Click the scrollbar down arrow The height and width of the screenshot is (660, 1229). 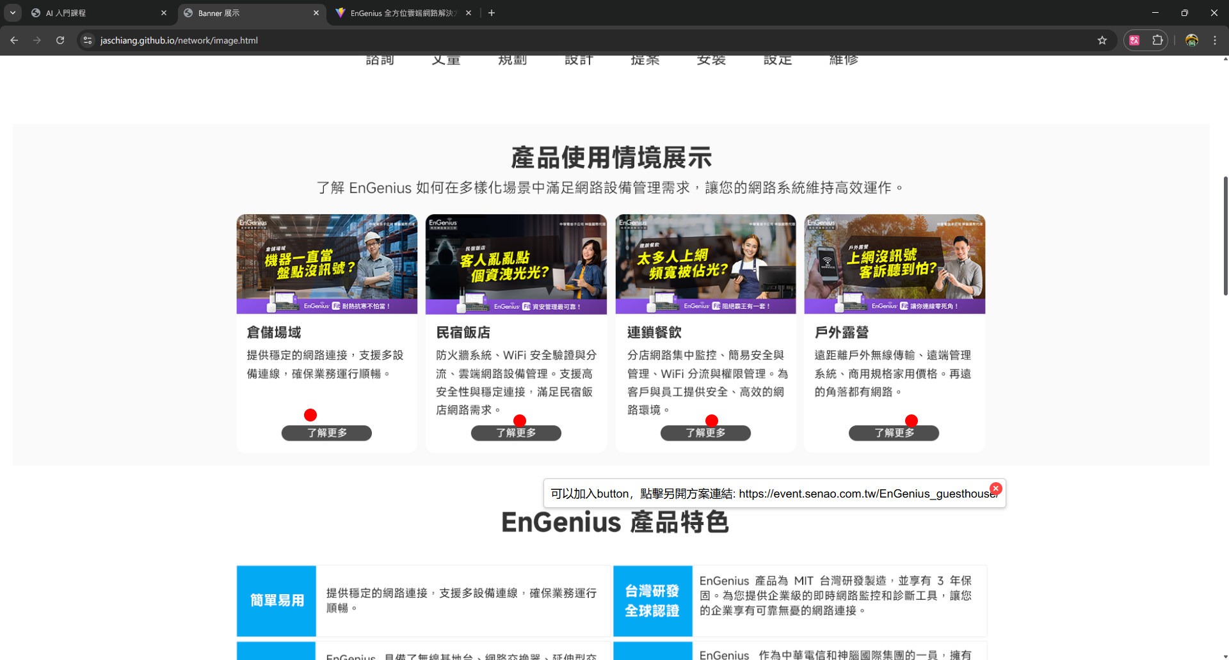pyautogui.click(x=1225, y=656)
